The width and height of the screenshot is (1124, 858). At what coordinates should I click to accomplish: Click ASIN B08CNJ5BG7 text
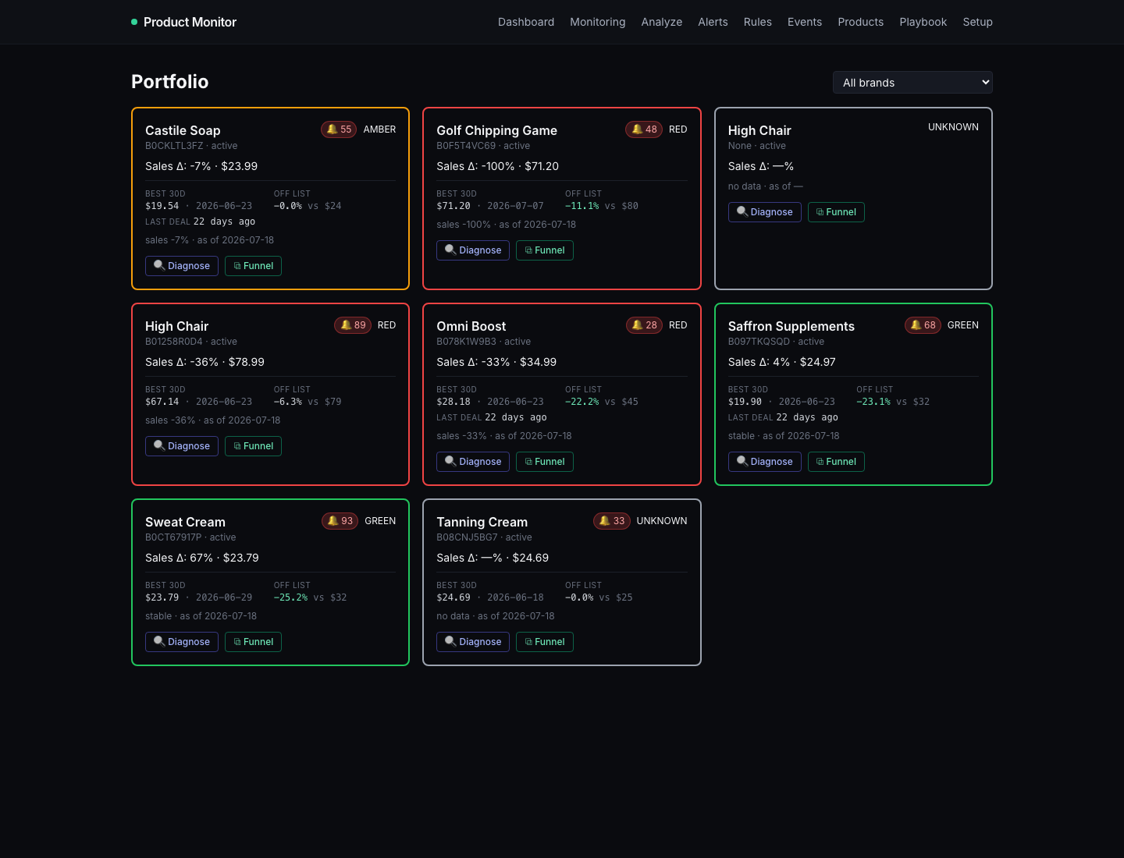click(x=467, y=537)
